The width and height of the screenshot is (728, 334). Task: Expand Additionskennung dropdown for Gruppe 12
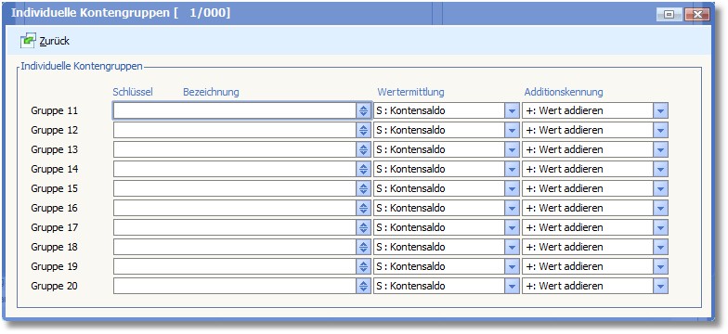(x=660, y=130)
